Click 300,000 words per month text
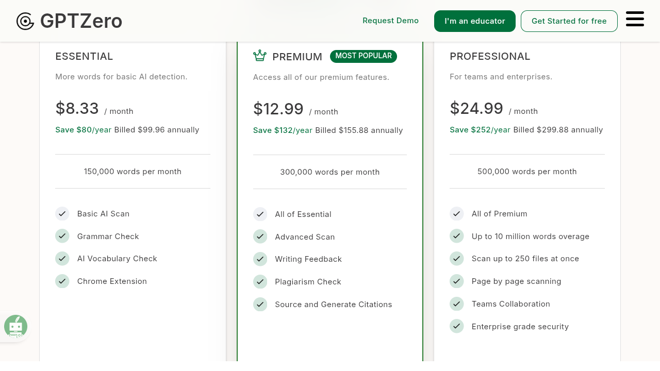Screen dimensions: 660x371 coord(330,172)
